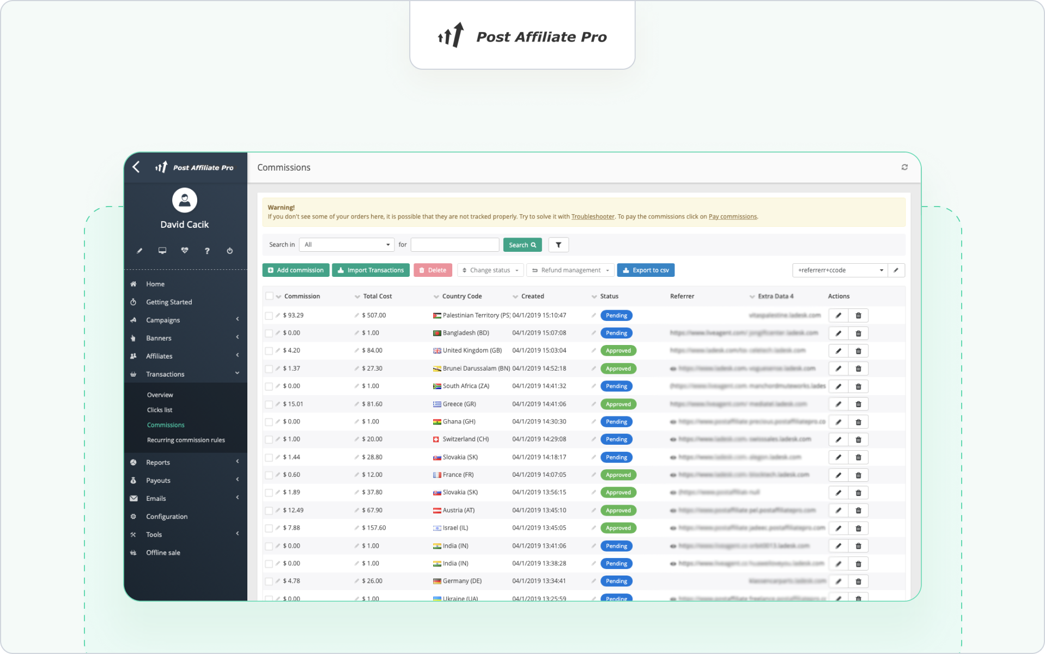Open the Search in All dropdown
1045x654 pixels.
(347, 245)
